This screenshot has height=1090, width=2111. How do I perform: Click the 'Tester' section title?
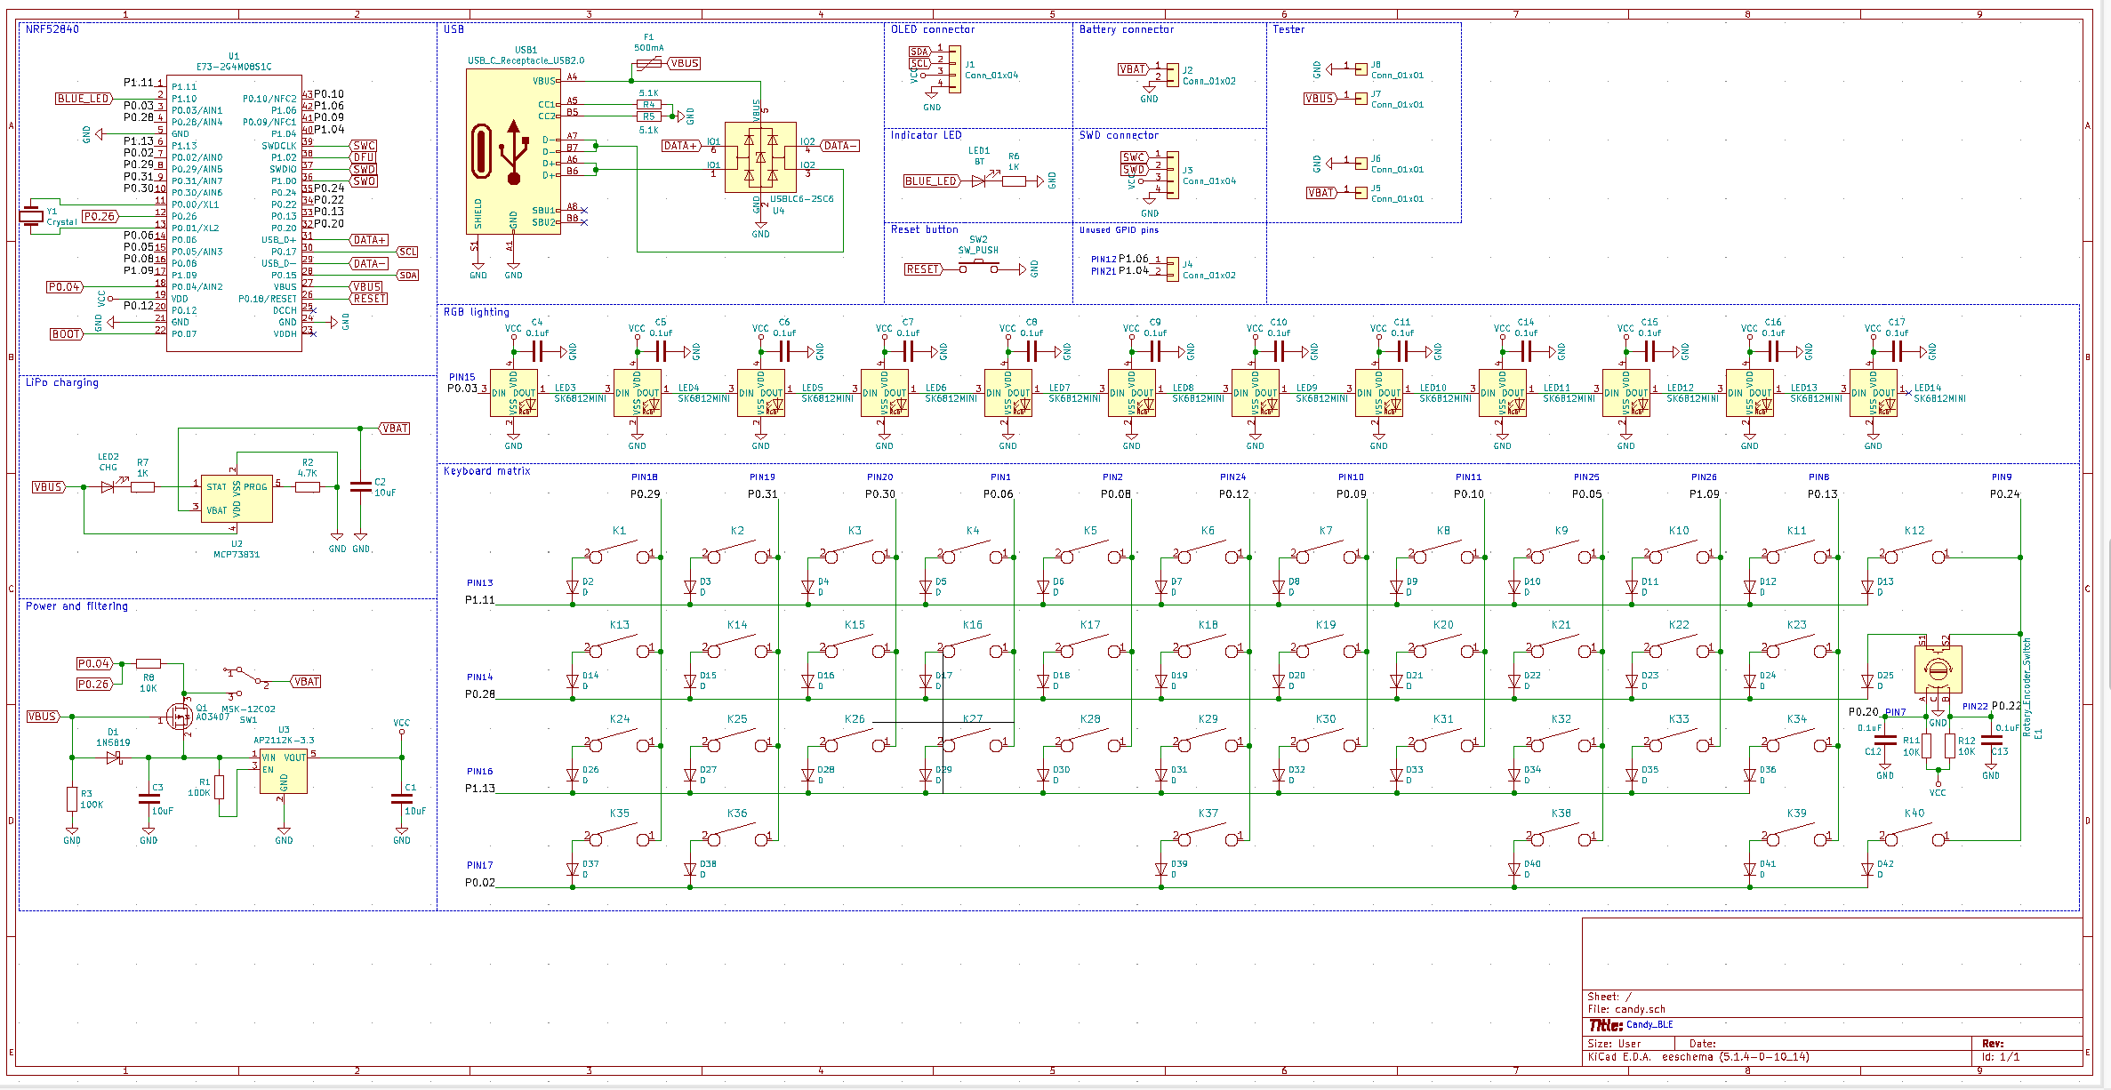click(1288, 29)
